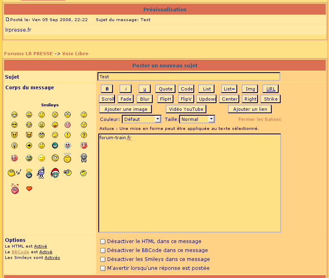Screen dimensions: 329x278
Task: Click in the message body text area
Action: click(190, 183)
